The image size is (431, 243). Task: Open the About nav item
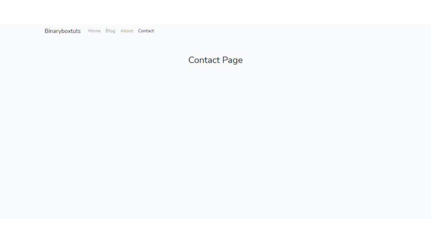click(126, 31)
